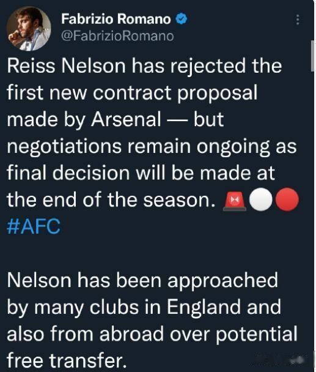Click 'the end of the season.' text

111,199
